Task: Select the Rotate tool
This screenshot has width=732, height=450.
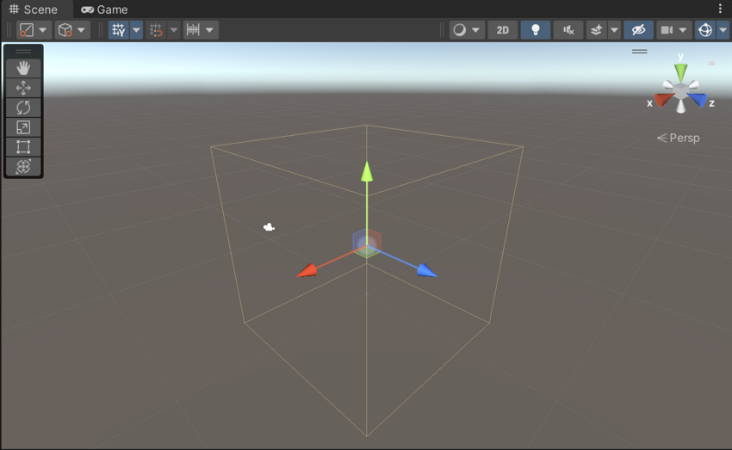Action: (23, 108)
